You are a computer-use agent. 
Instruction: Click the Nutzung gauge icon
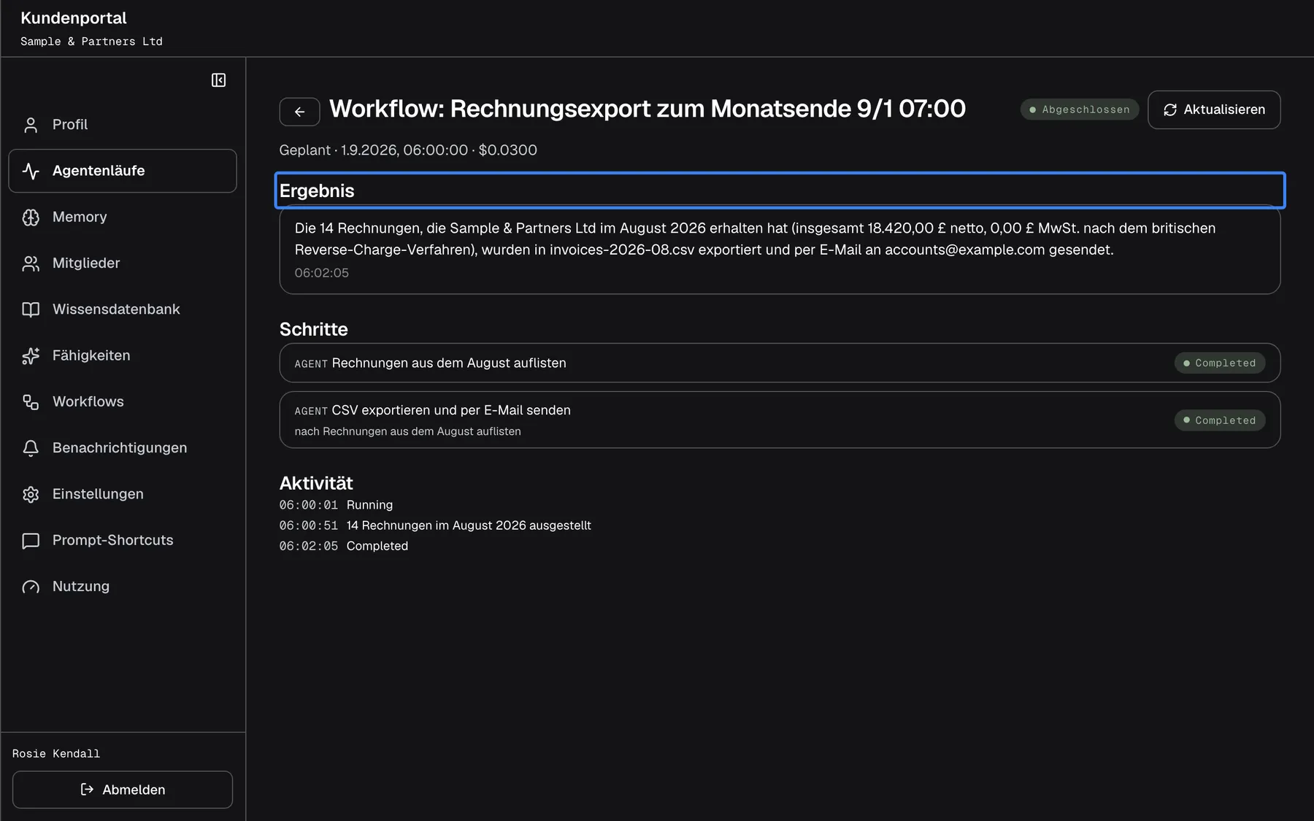point(31,587)
